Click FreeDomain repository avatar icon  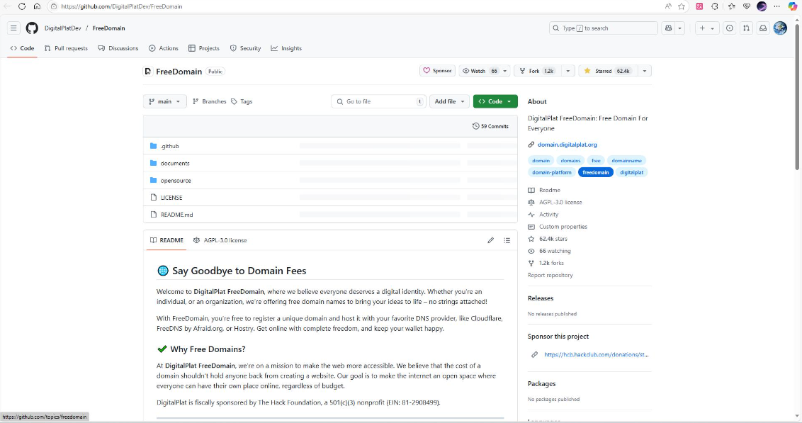tap(148, 72)
